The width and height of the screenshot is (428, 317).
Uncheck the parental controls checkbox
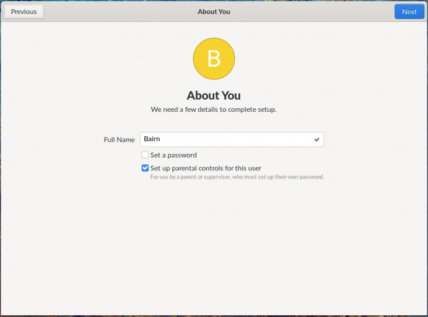145,168
